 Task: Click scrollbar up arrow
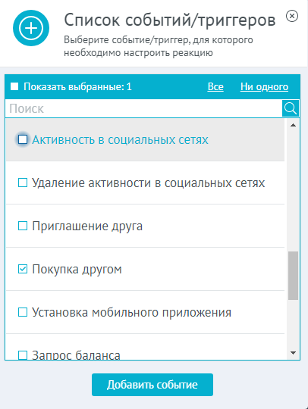[x=293, y=125]
